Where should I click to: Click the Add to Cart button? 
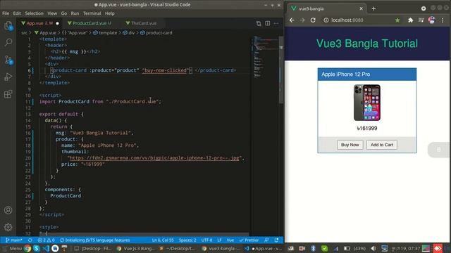[x=382, y=145]
